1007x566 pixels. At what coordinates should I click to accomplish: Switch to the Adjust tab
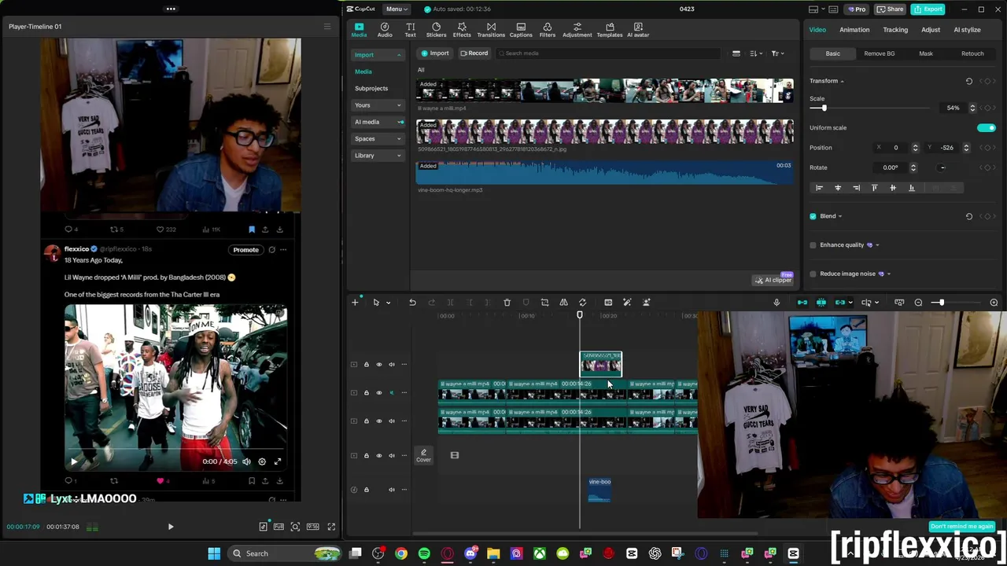[x=931, y=30]
